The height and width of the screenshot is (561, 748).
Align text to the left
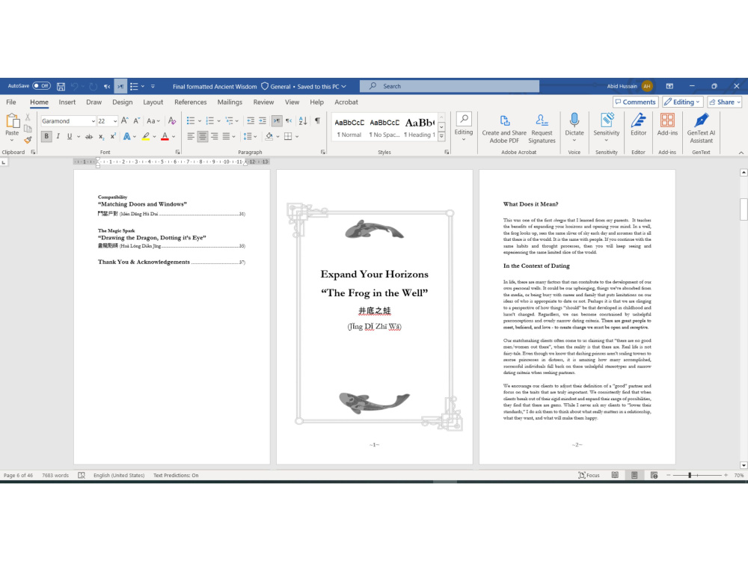(x=190, y=136)
